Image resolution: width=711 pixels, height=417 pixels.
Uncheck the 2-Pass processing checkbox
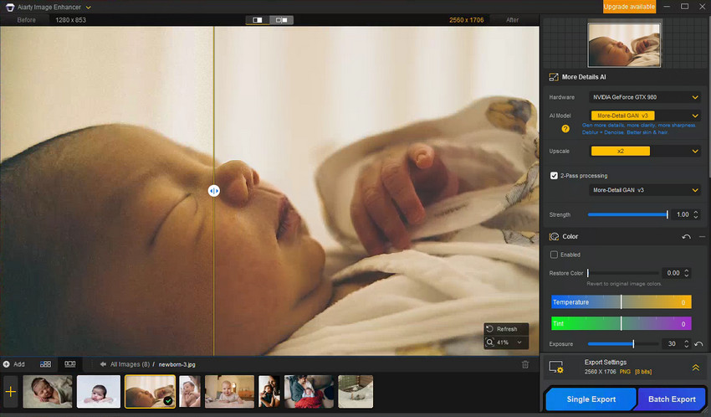coord(554,176)
